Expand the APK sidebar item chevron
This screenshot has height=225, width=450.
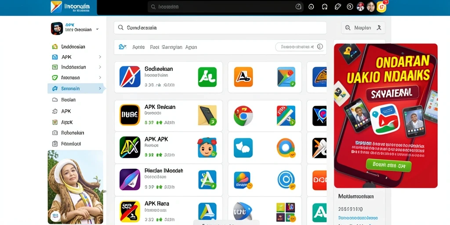[100, 57]
